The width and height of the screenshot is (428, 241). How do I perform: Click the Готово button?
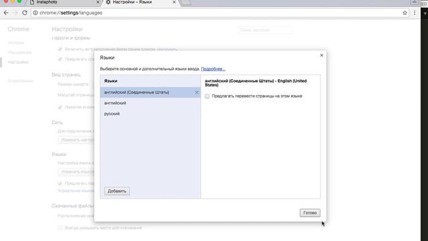coord(310,213)
